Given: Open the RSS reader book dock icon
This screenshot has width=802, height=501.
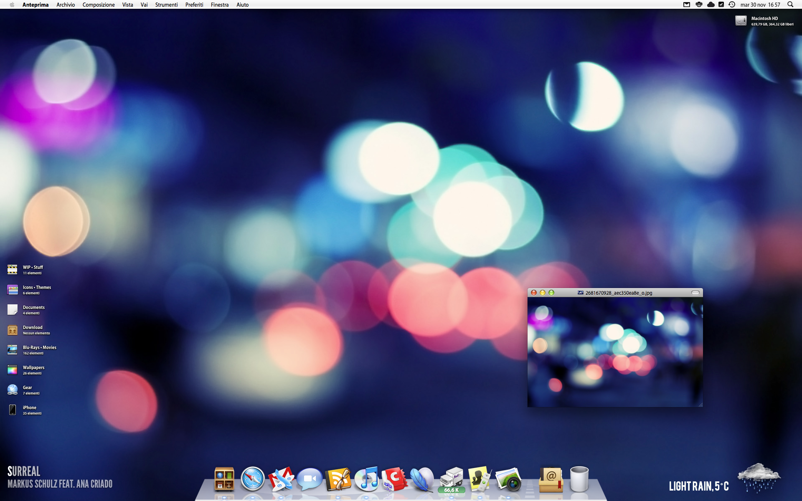Looking at the screenshot, I should click(338, 479).
